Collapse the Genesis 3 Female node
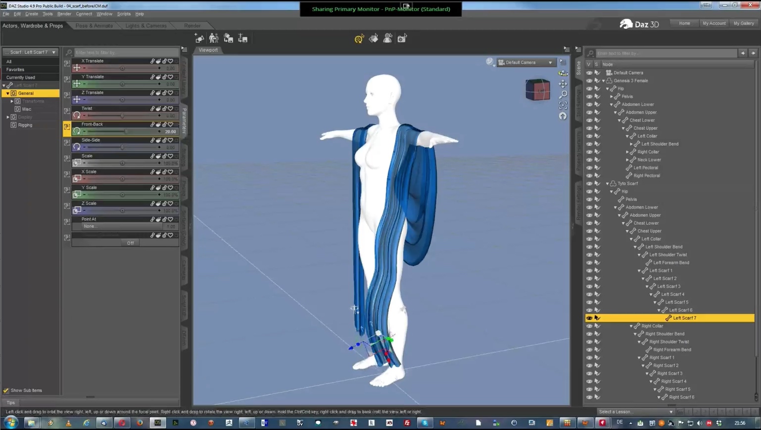Viewport: 761px width, 430px height. pos(604,81)
